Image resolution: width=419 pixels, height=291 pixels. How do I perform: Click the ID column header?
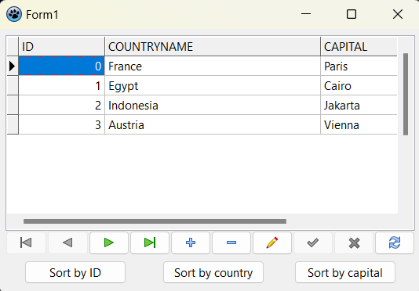(x=61, y=47)
